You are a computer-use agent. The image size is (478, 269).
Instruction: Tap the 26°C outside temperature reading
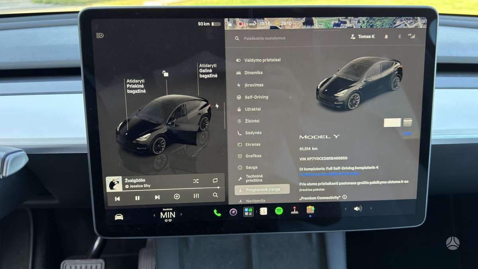286,24
